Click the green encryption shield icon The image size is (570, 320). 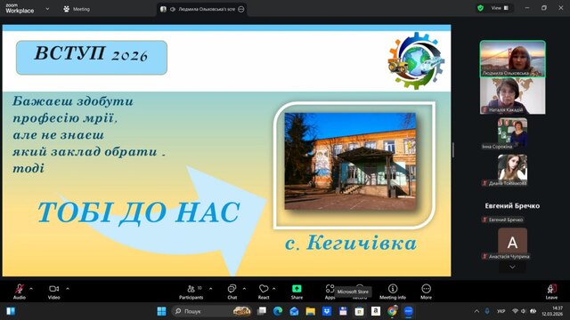click(x=481, y=8)
